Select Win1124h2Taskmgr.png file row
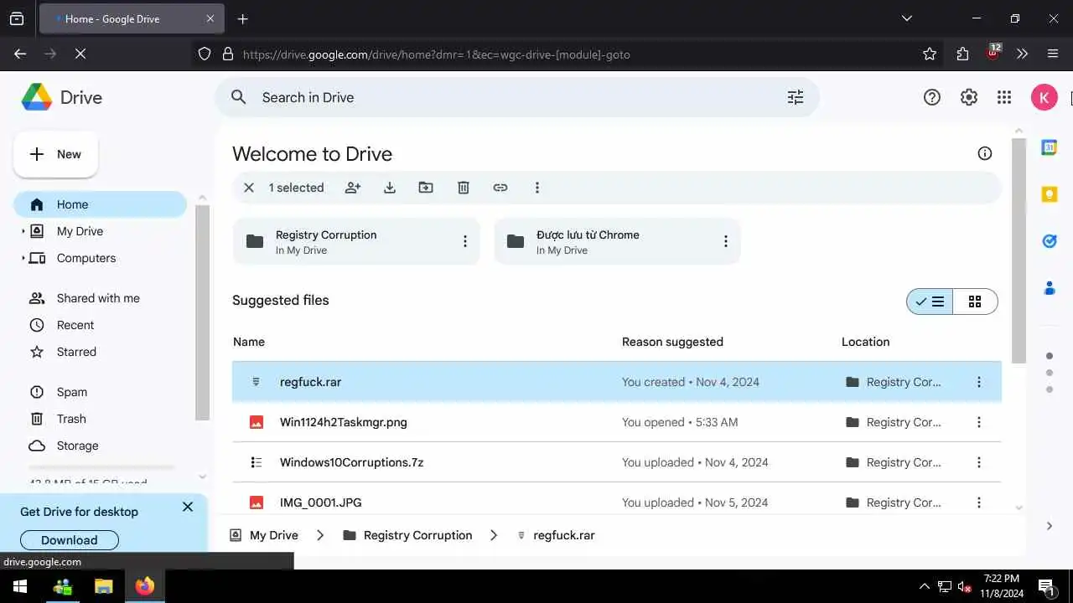The image size is (1073, 603). coord(617,422)
